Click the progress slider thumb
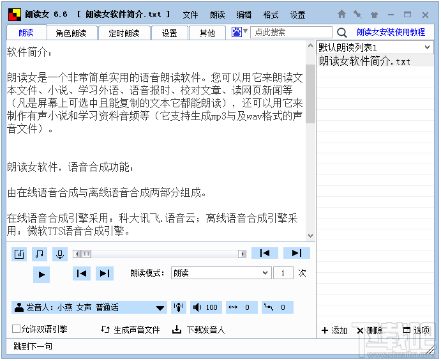This screenshot has width=441, height=361. [x=86, y=254]
